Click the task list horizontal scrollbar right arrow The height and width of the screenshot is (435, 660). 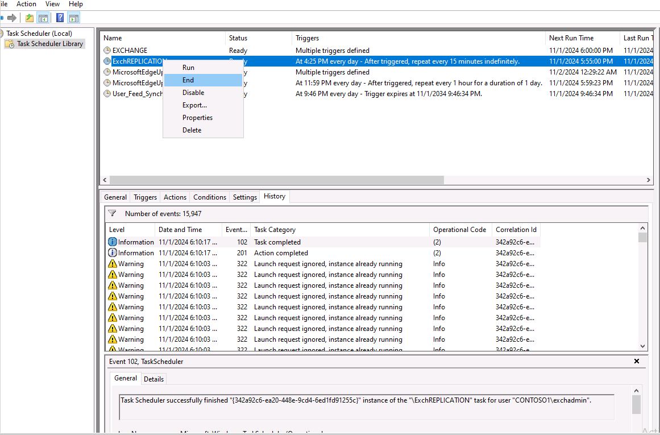pyautogui.click(x=649, y=180)
